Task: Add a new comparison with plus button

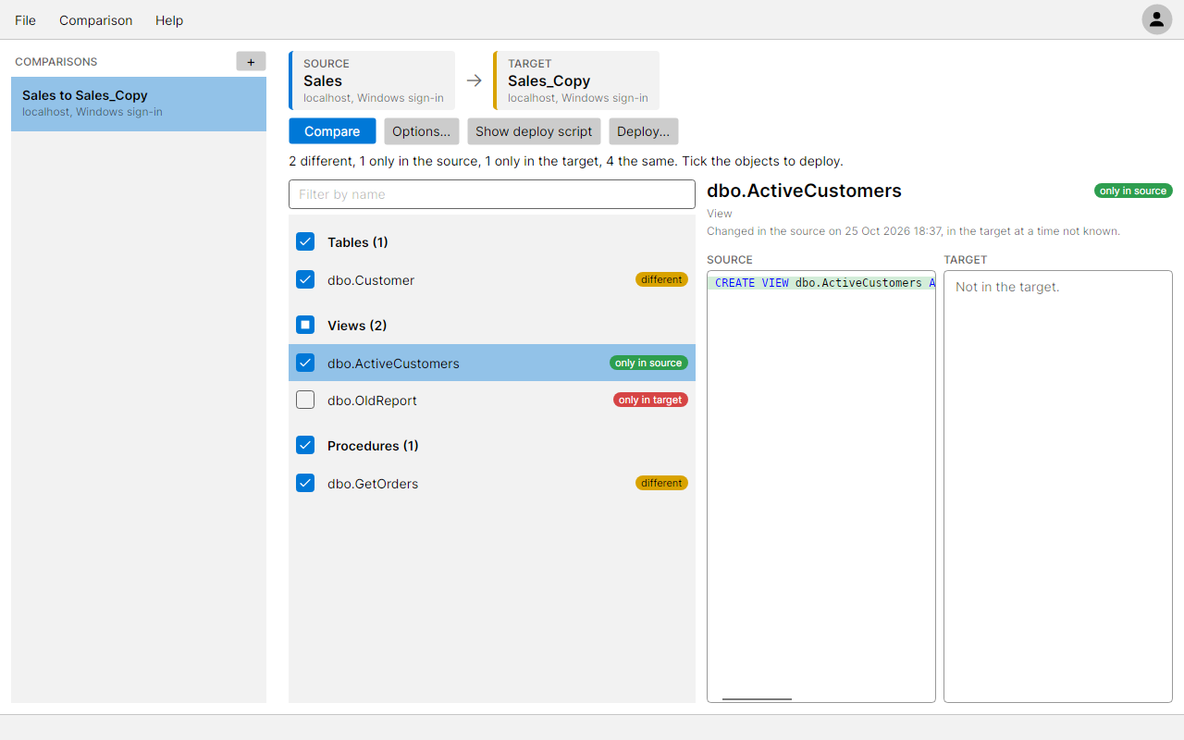Action: 251,62
